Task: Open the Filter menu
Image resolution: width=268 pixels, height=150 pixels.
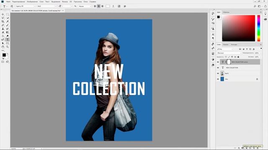Action: pyautogui.click(x=65, y=2)
